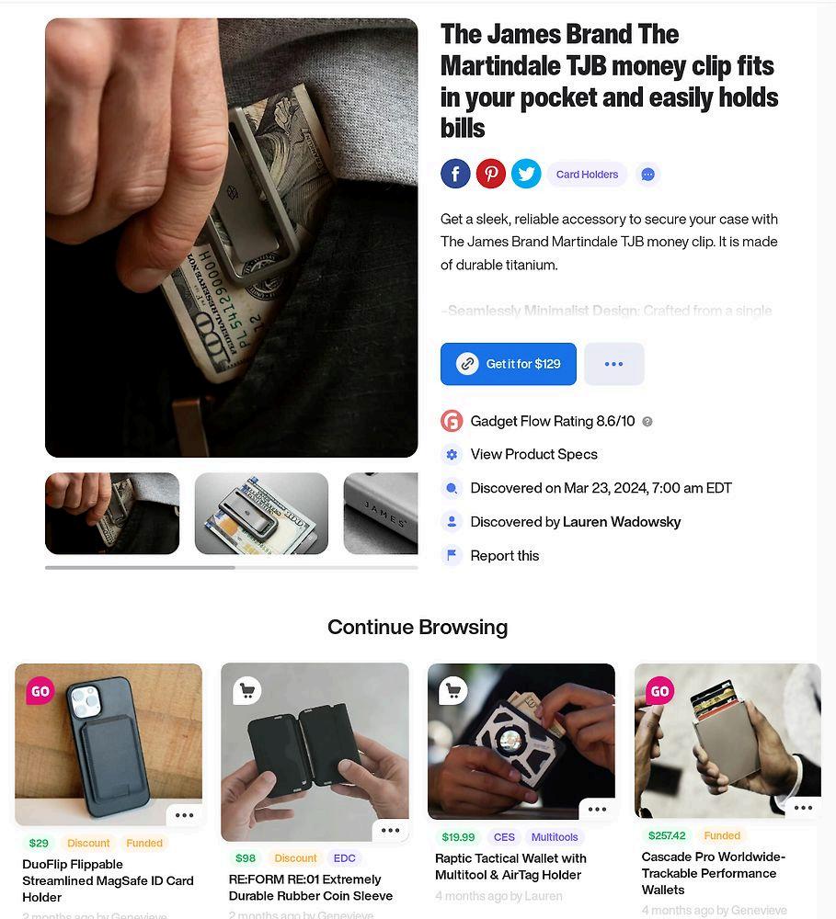The width and height of the screenshot is (836, 919).
Task: Pin product on Pinterest
Action: tap(491, 174)
